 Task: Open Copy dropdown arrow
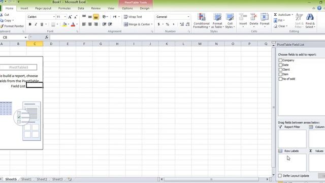pos(13,20)
